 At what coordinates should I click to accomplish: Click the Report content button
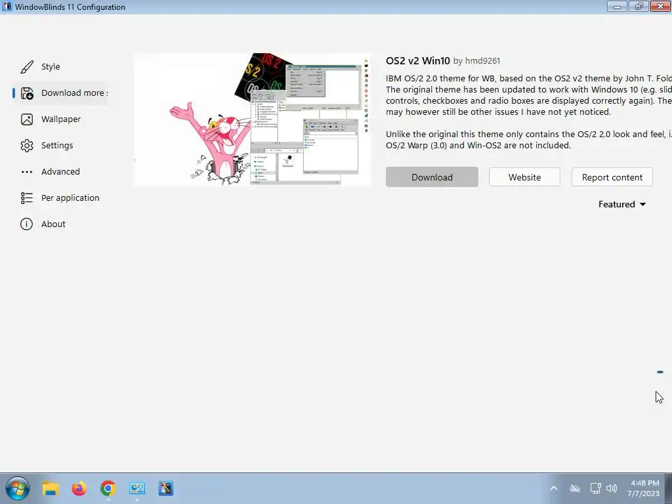pyautogui.click(x=612, y=177)
